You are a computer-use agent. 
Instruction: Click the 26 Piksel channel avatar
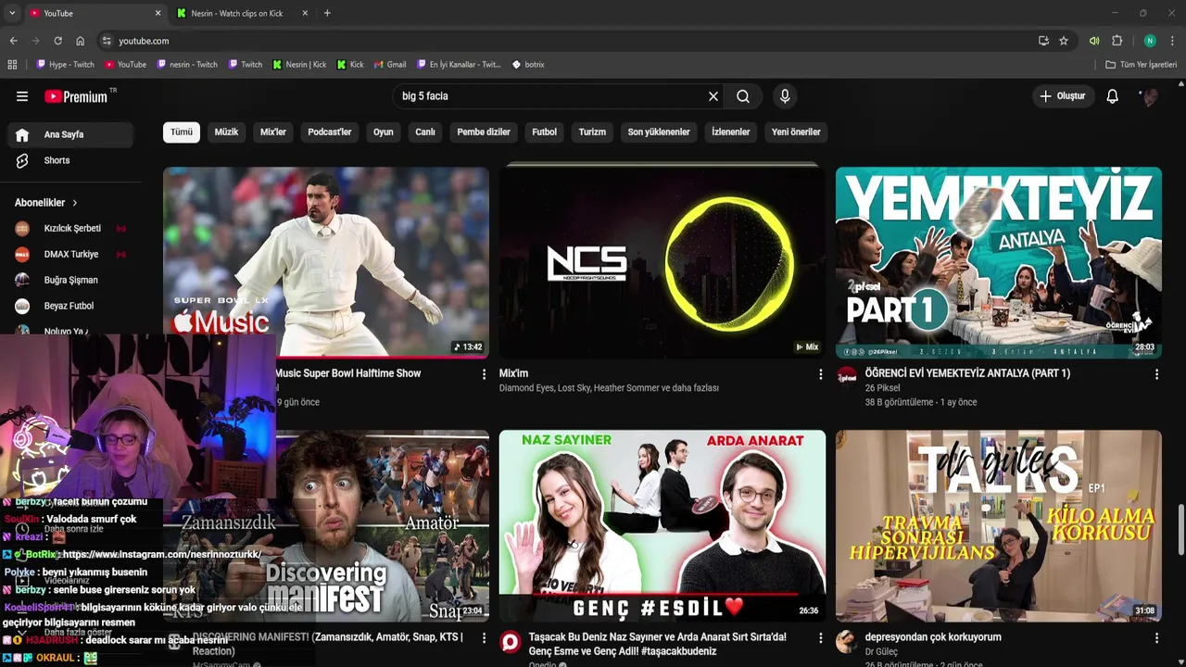(x=847, y=375)
